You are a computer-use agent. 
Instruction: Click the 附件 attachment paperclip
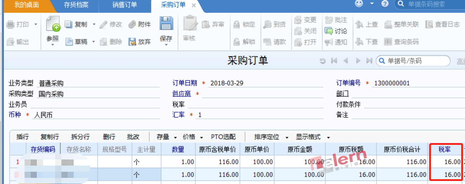(140, 25)
